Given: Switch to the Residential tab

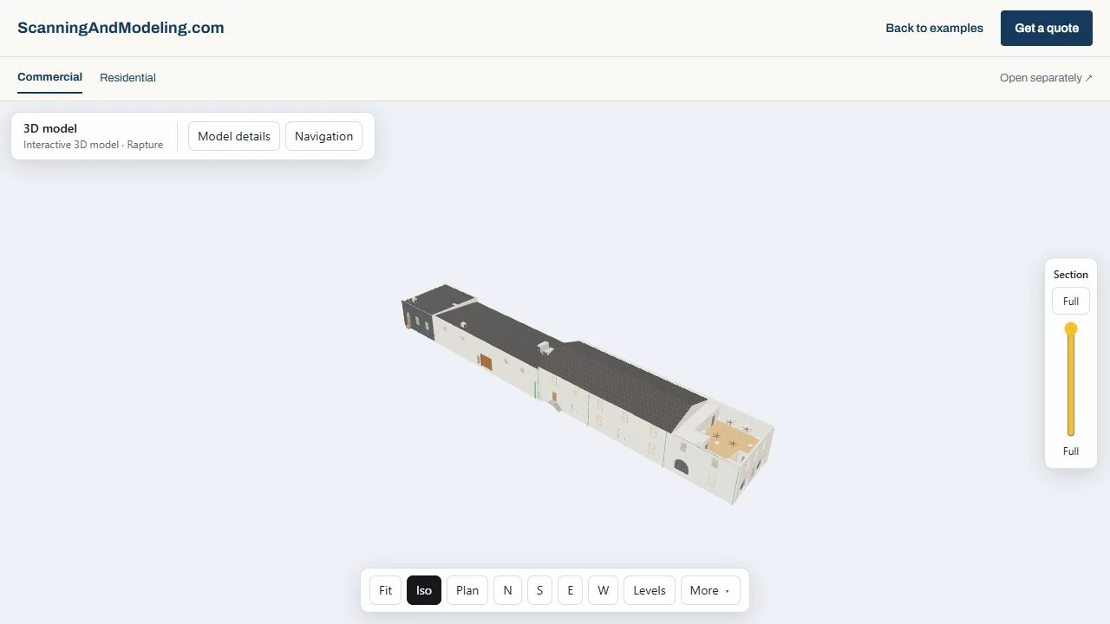Looking at the screenshot, I should [x=127, y=77].
